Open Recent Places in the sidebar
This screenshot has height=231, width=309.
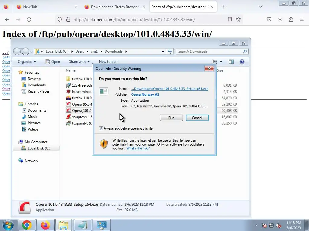pyautogui.click(x=38, y=91)
